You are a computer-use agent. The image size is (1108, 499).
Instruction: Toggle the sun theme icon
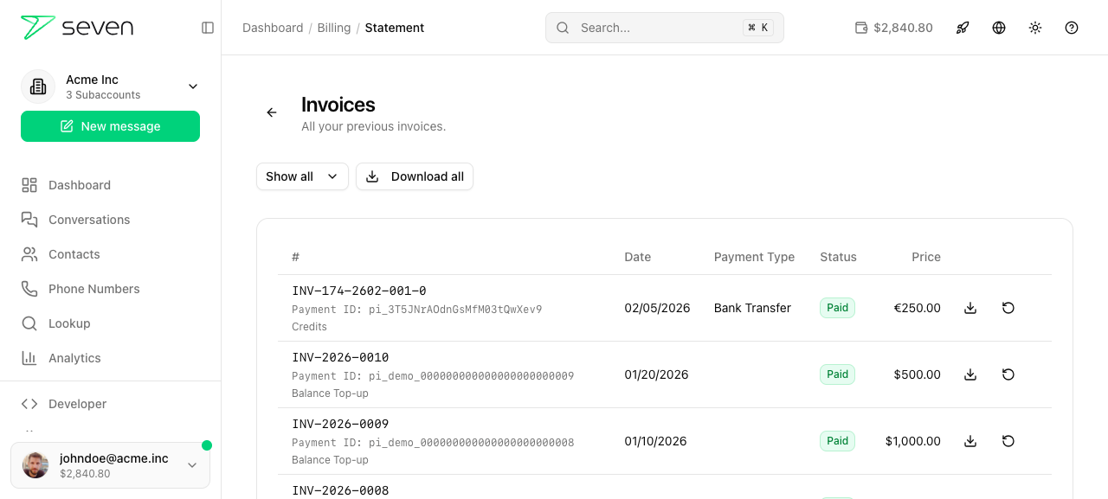1035,28
